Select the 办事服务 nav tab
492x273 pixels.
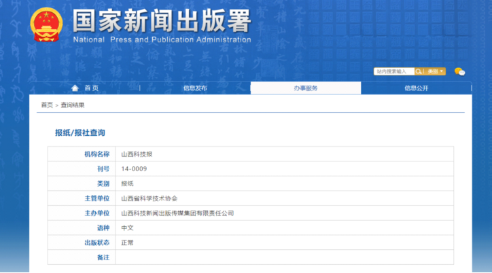(306, 88)
